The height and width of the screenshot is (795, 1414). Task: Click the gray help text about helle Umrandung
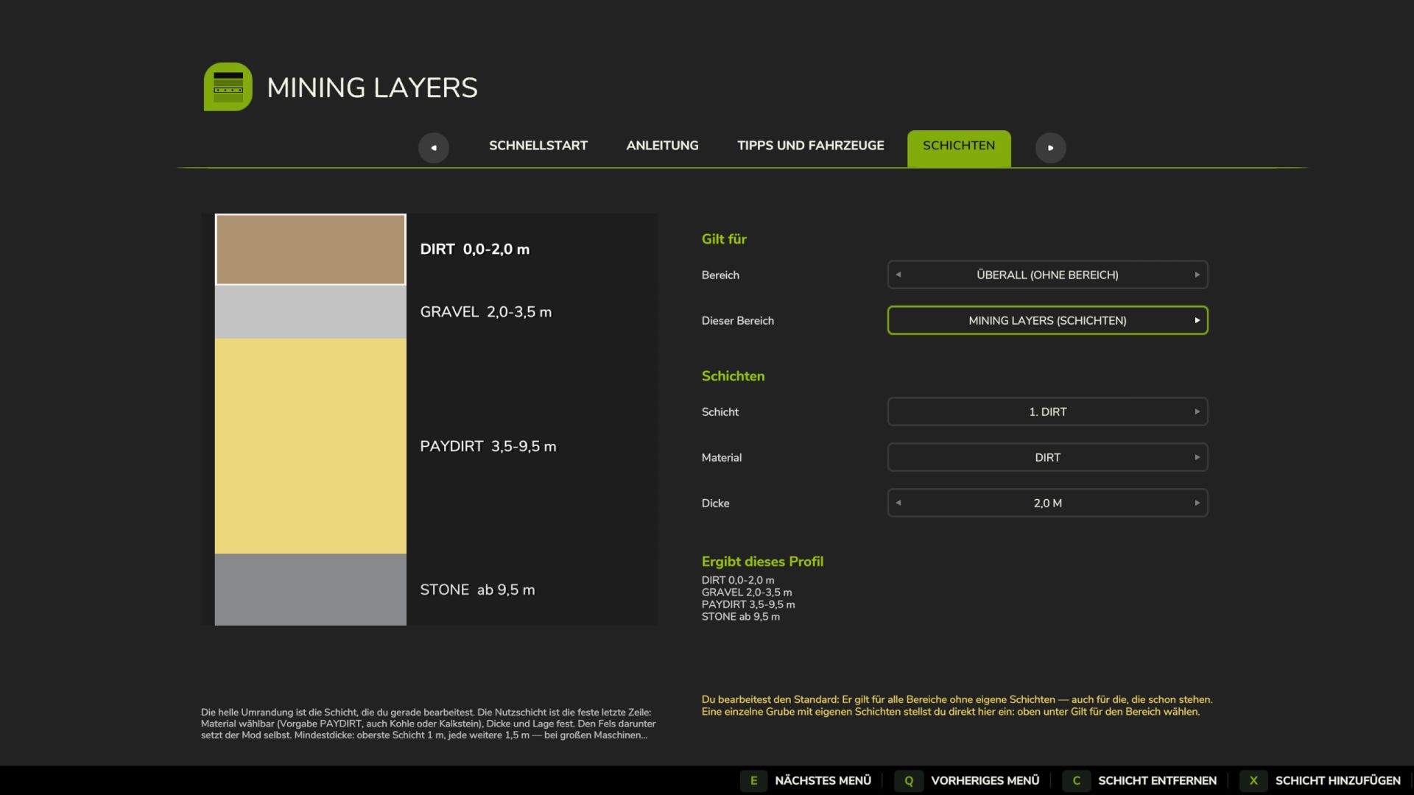coord(428,724)
